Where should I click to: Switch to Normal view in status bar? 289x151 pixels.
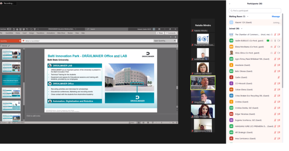pos(139,122)
